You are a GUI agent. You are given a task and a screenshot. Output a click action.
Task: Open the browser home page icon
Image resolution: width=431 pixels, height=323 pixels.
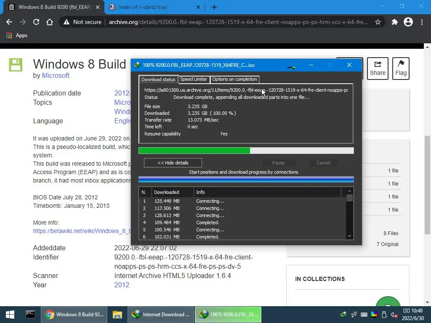(x=50, y=22)
